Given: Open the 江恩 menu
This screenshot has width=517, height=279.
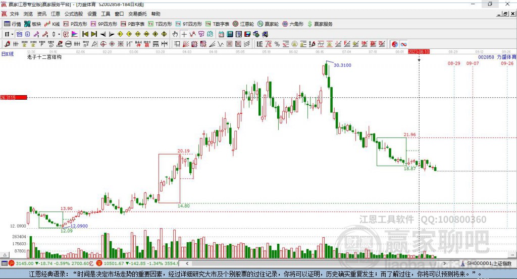Looking at the screenshot, I should [x=56, y=14].
